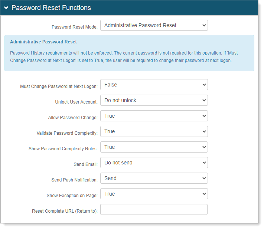Open the Show Password Complexity Rules dropdown
Image resolution: width=264 pixels, height=229 pixels.
pyautogui.click(x=154, y=147)
